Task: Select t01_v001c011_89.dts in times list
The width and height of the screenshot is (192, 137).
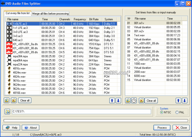Action: pos(147,59)
